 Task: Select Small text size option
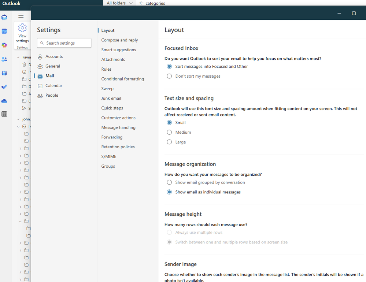pos(169,122)
